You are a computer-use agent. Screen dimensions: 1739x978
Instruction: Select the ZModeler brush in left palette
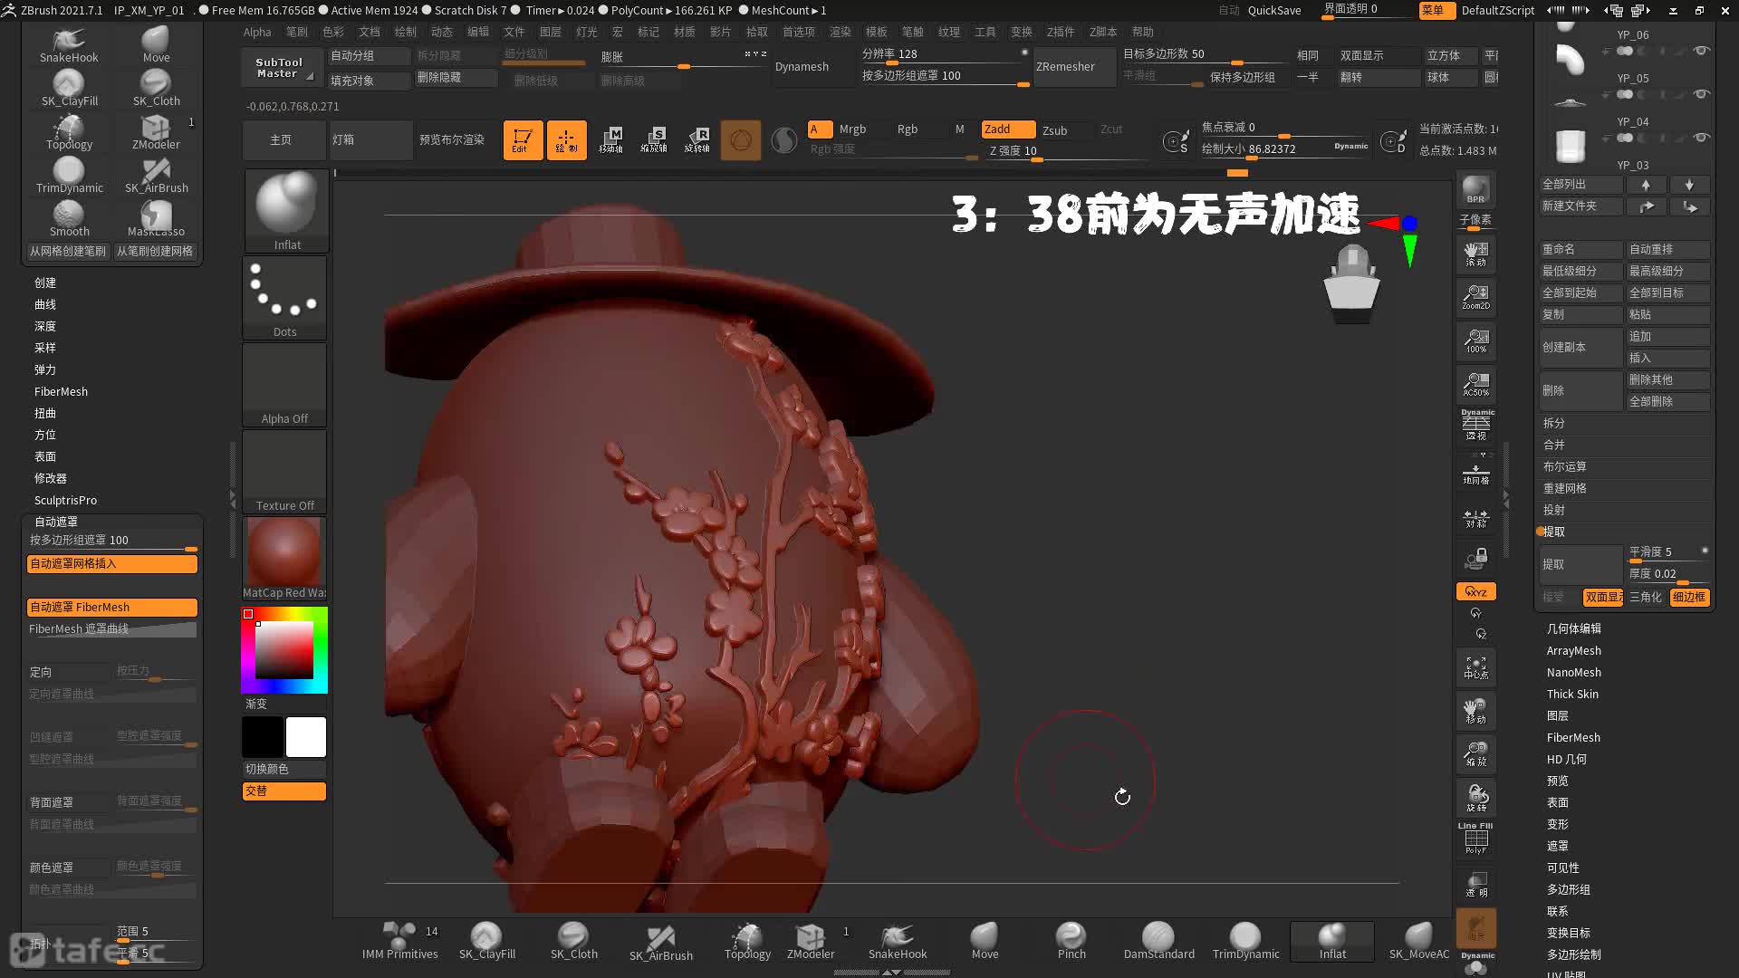point(156,131)
